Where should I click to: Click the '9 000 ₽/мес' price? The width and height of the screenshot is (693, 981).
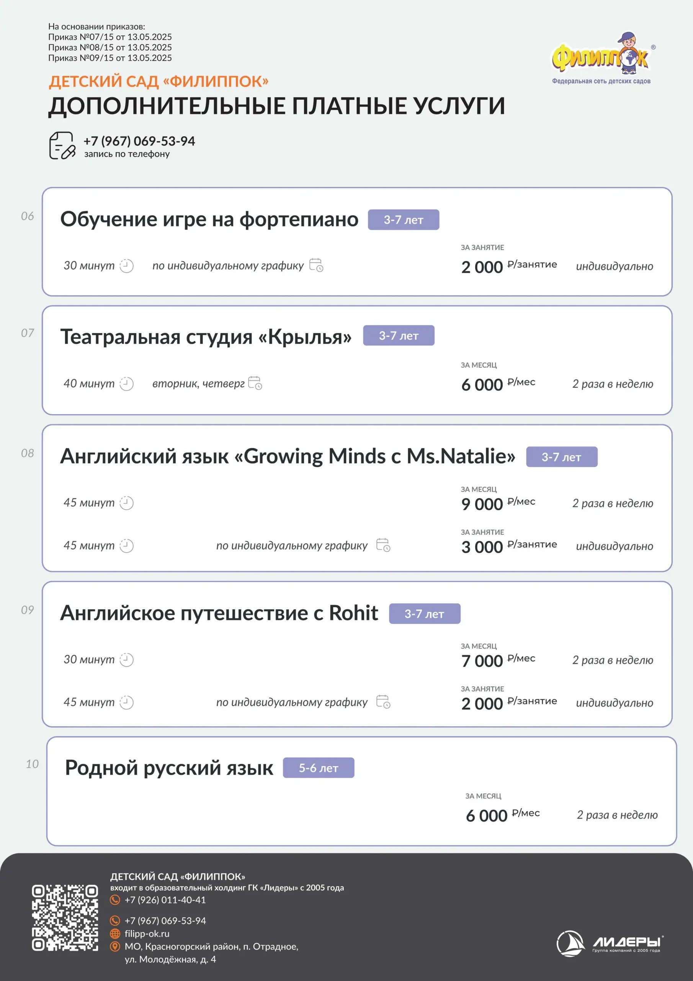point(498,504)
